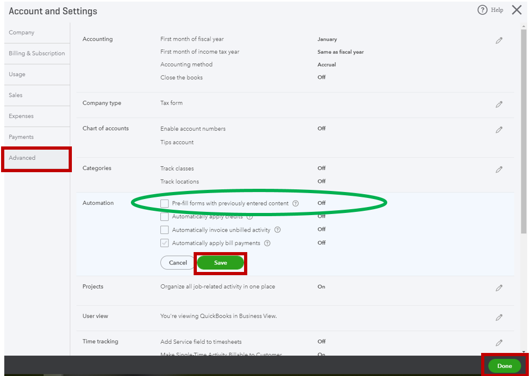Screen dimensions: 531x376
Task: Click help icon beside Pre-fill forms option
Action: tap(296, 204)
